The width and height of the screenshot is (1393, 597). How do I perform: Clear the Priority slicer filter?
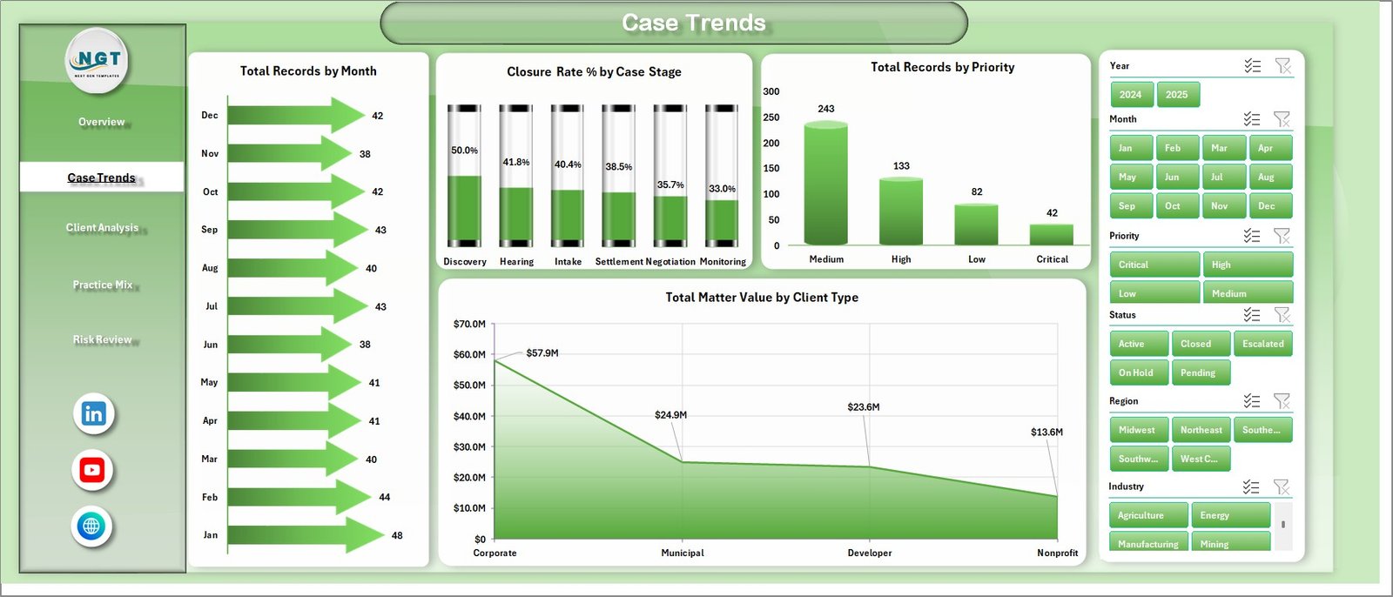[x=1282, y=236]
